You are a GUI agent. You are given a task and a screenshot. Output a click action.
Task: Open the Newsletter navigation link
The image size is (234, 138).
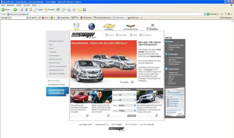122,35
